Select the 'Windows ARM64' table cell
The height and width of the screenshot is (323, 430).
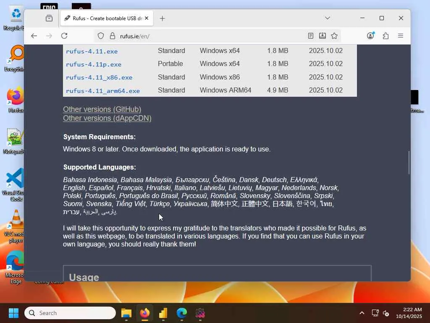[225, 90]
